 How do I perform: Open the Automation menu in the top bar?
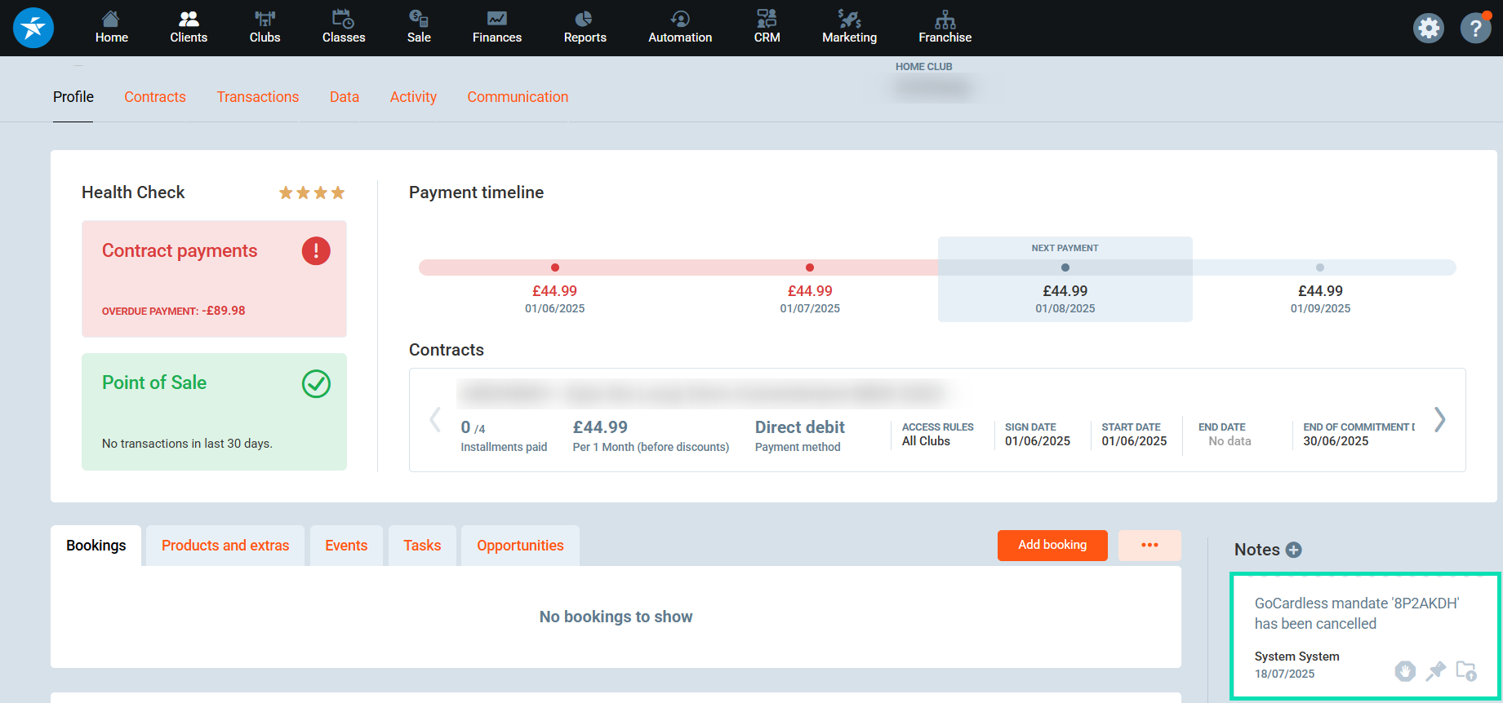(x=679, y=28)
